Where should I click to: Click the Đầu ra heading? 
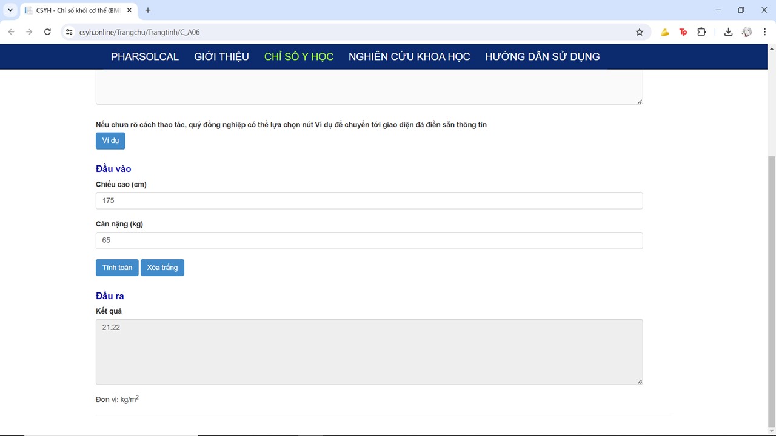110,296
